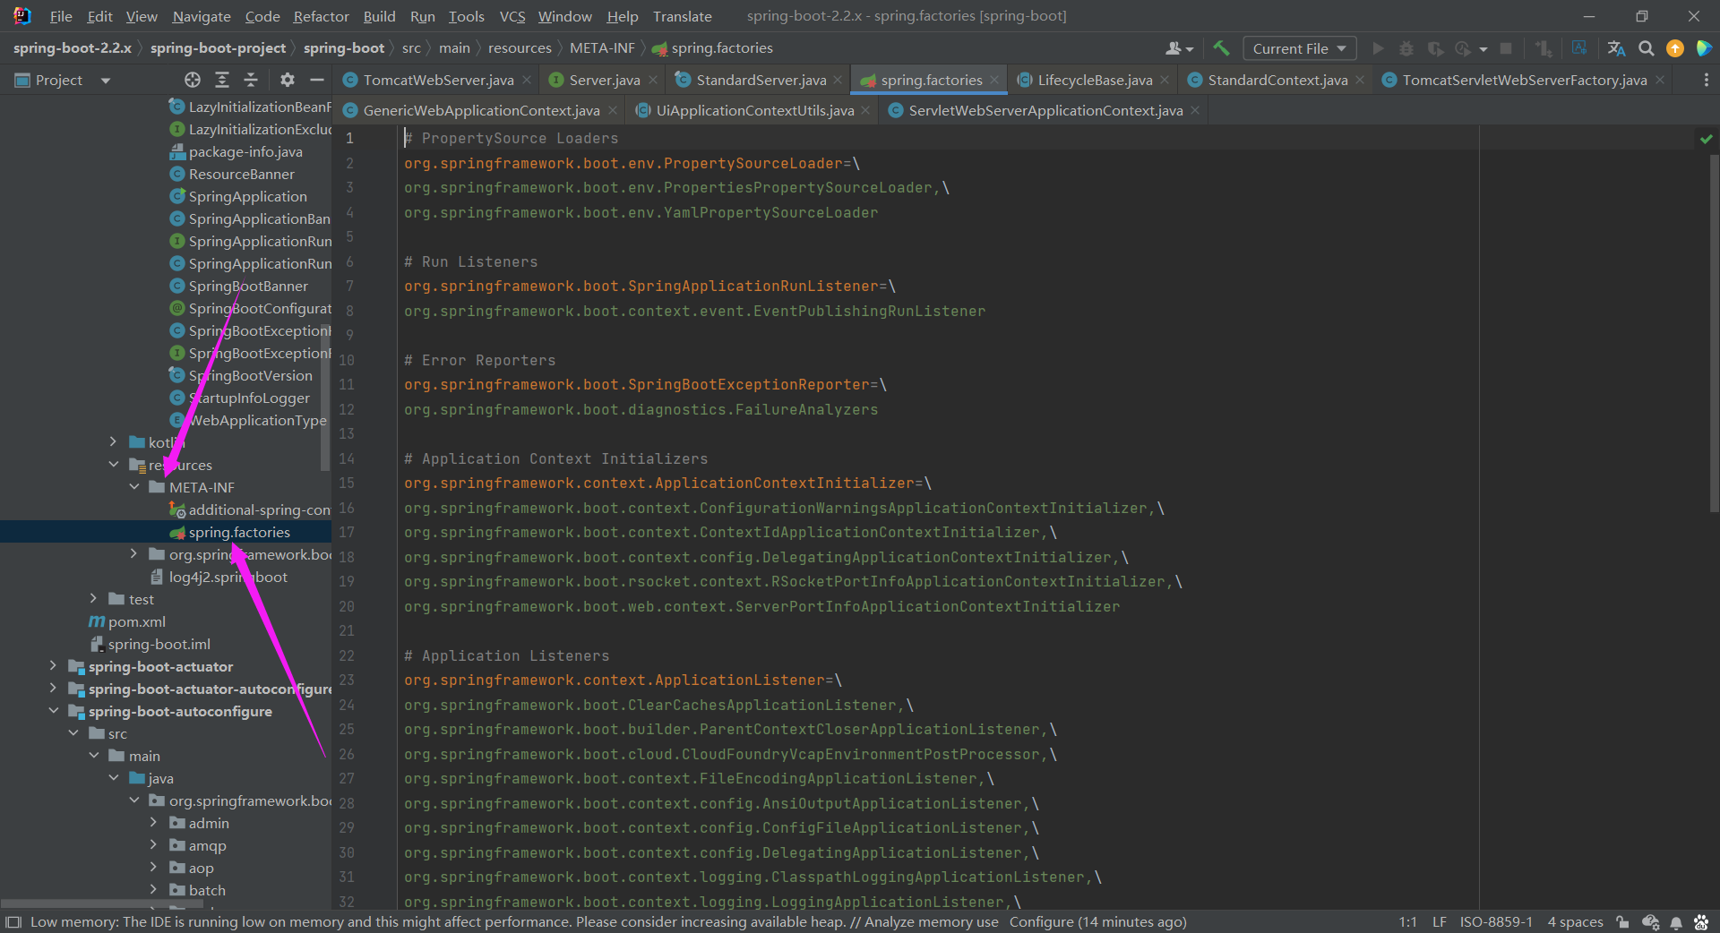
Task: Collapse spring-boot-autoconfigure module
Action: tap(53, 711)
